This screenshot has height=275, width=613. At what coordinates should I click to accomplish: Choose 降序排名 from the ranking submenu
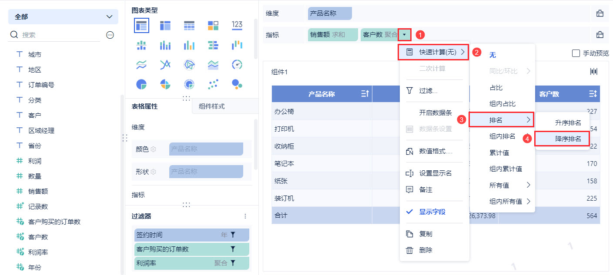562,139
